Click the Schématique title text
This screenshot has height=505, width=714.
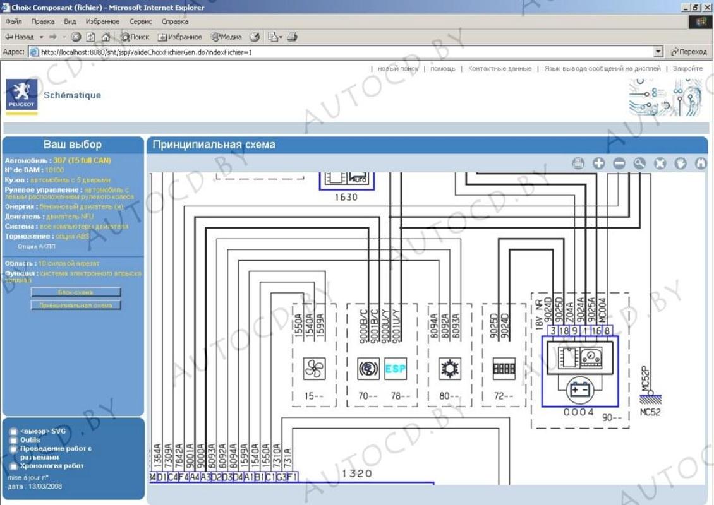click(x=73, y=95)
